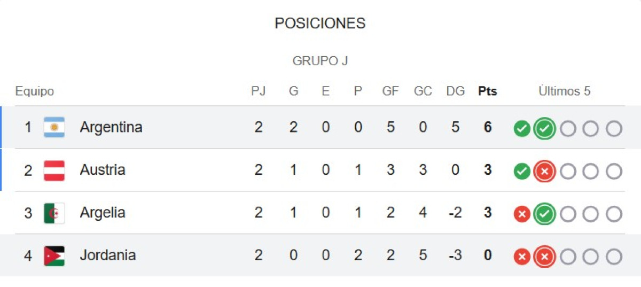641x287 pixels.
Task: Open the Argentina team name link
Action: 111,127
